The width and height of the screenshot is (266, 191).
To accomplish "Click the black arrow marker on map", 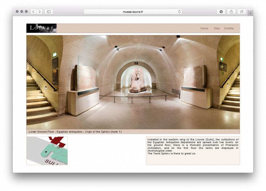I will 46,151.
